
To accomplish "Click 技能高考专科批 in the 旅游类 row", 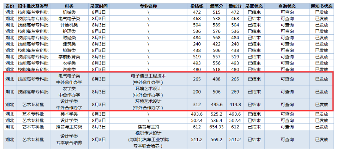I will [x=33, y=50].
